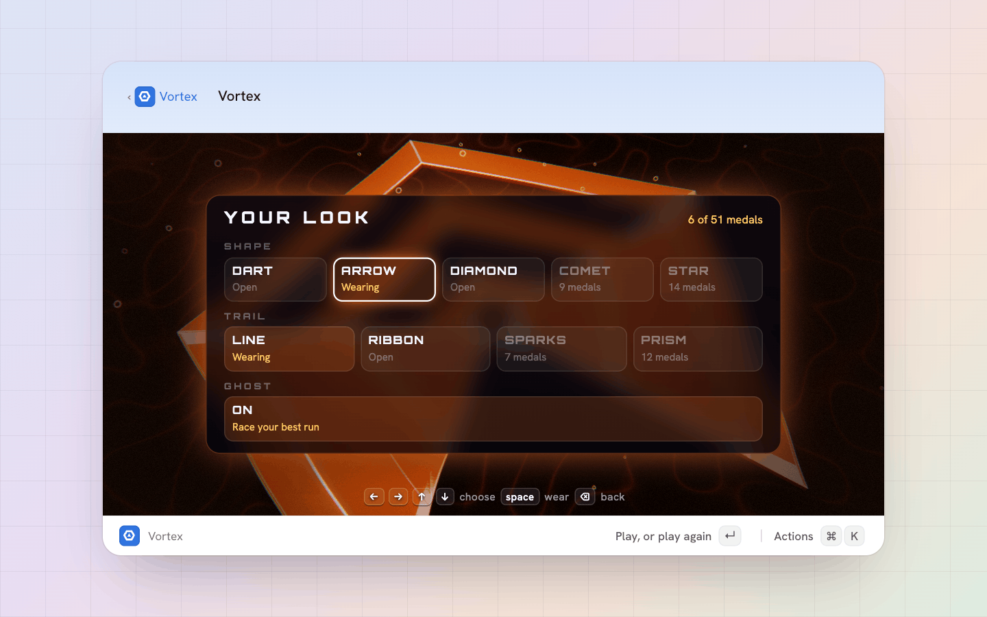The width and height of the screenshot is (987, 617).
Task: Toggle the Ghost race setting
Action: point(493,419)
